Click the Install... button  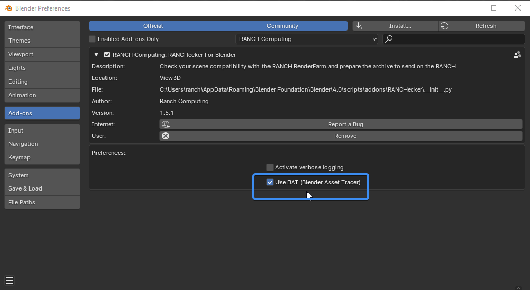[396, 26]
